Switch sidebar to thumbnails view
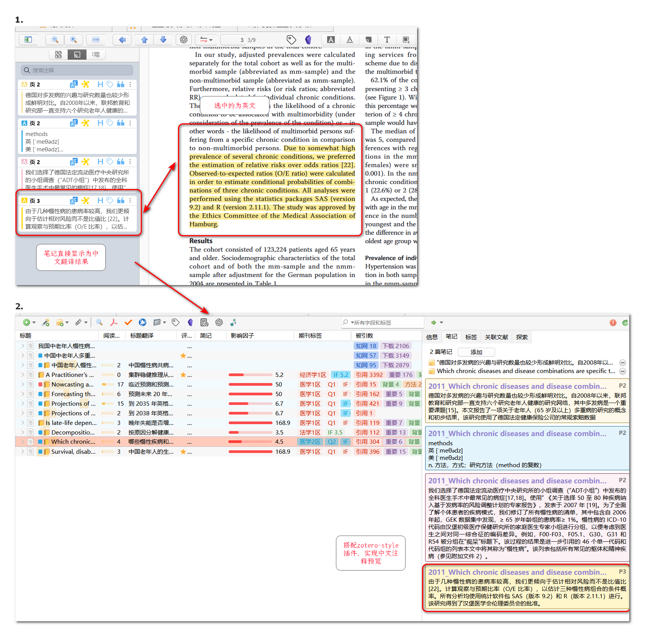Viewport: 645px width, 637px height. tap(58, 55)
